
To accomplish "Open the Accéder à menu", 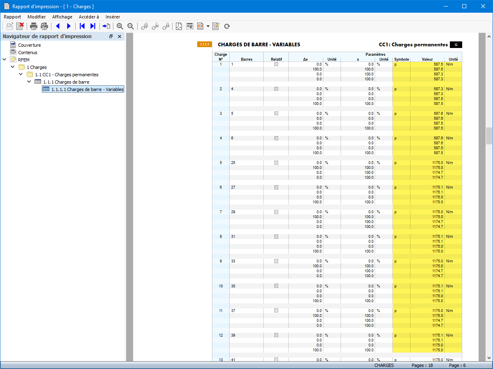I will tap(89, 17).
